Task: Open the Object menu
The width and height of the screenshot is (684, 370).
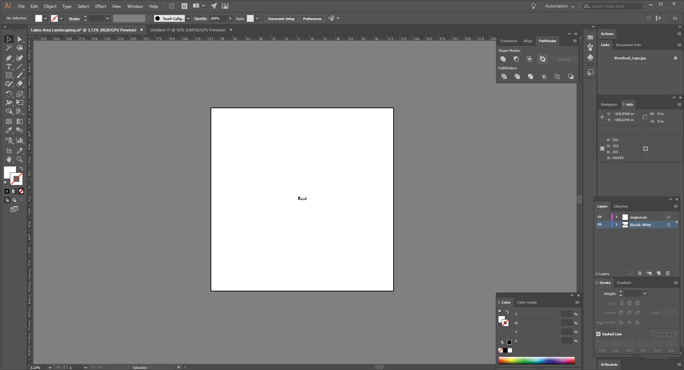Action: coord(50,6)
